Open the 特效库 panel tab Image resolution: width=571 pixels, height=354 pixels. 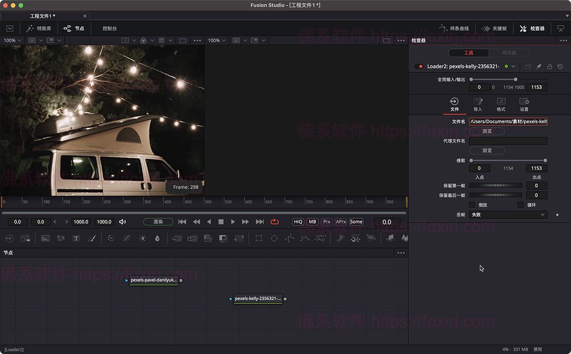point(38,28)
